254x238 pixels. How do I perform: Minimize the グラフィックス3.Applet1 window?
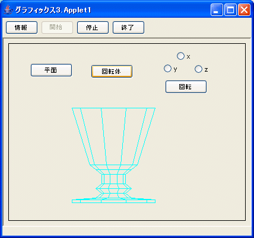217,9
